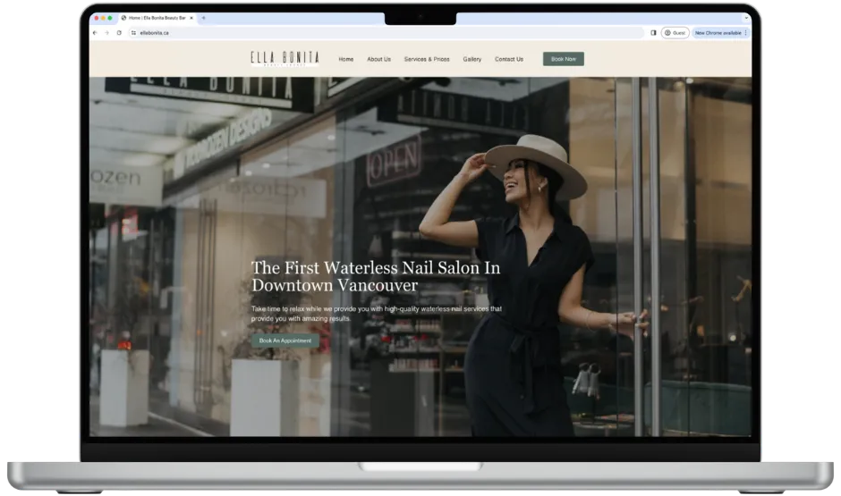Open the Services & Prices menu item
The width and height of the screenshot is (841, 496).
(427, 59)
